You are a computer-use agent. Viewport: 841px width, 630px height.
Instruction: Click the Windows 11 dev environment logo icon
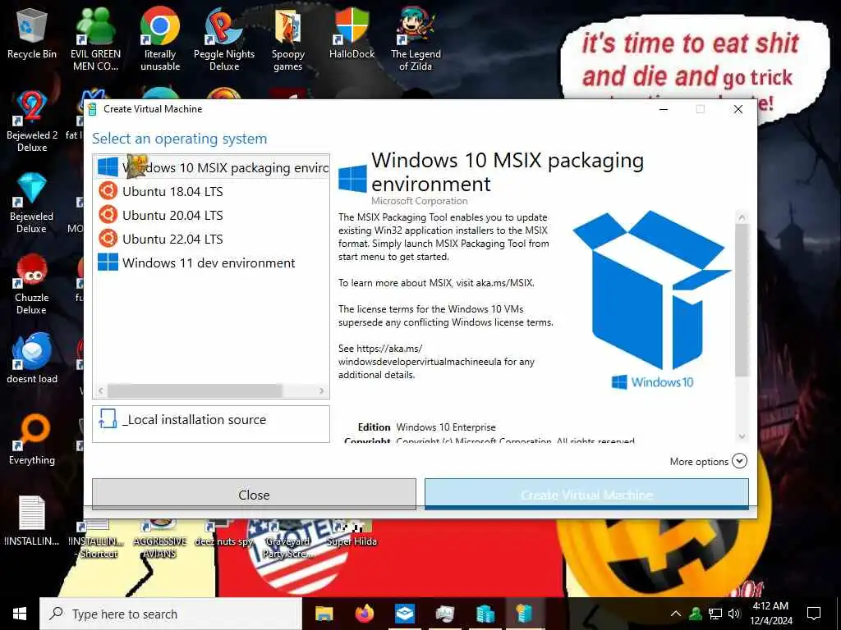tap(108, 262)
